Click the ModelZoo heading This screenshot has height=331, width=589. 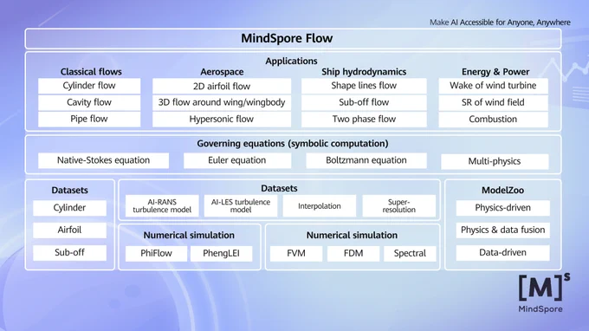502,190
